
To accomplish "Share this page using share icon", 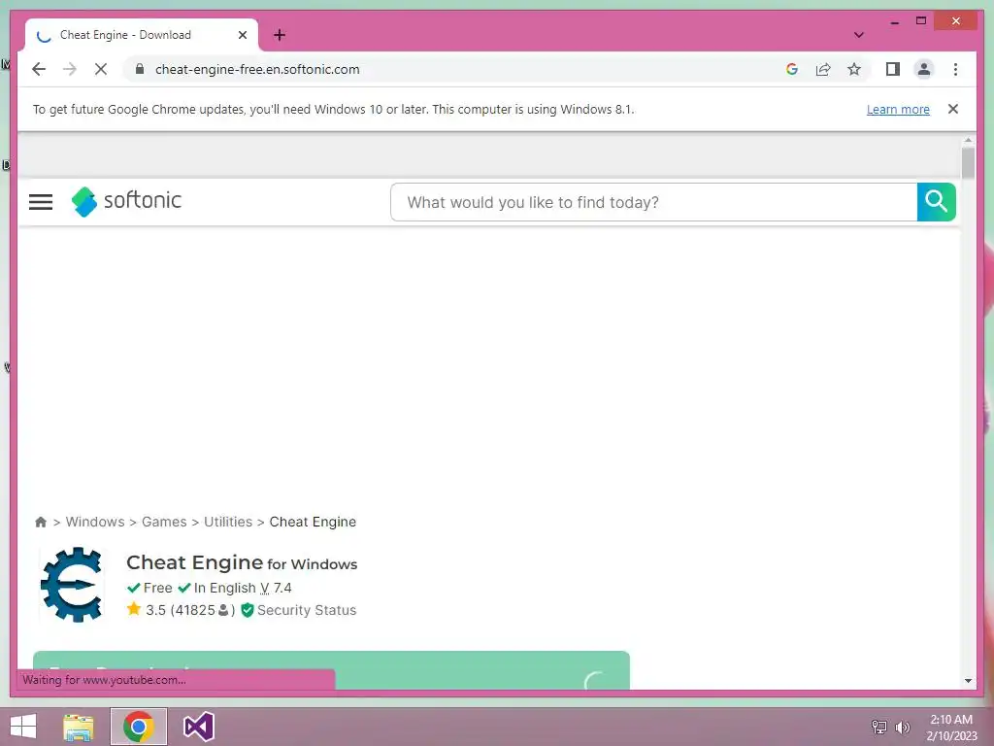I will [823, 69].
